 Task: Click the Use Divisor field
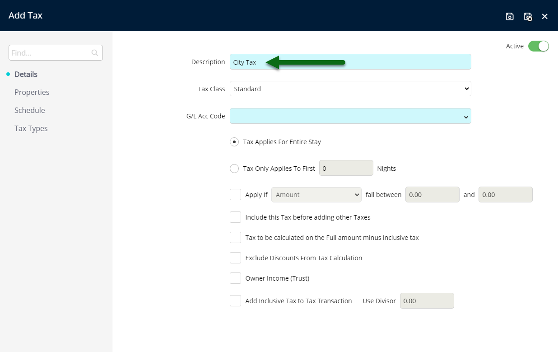427,301
